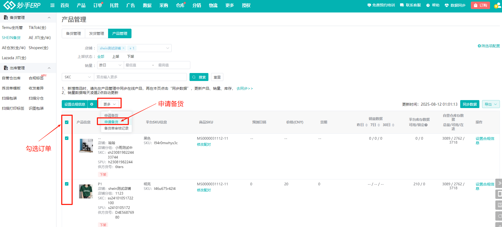Image resolution: width=502 pixels, height=227 pixels.
Task: Click the floating help manual icon
Action: click(x=500, y=205)
